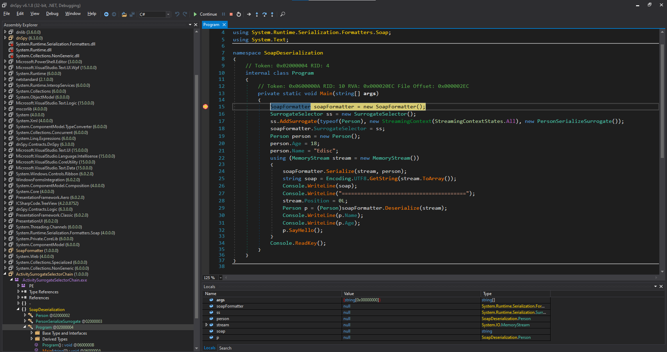Select the PE node in the tree
The image size is (667, 352).
point(32,286)
